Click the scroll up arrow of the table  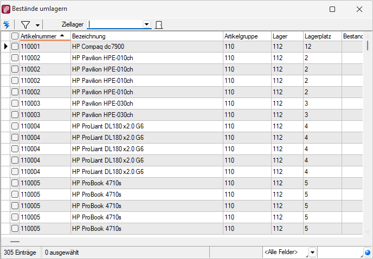(368, 36)
